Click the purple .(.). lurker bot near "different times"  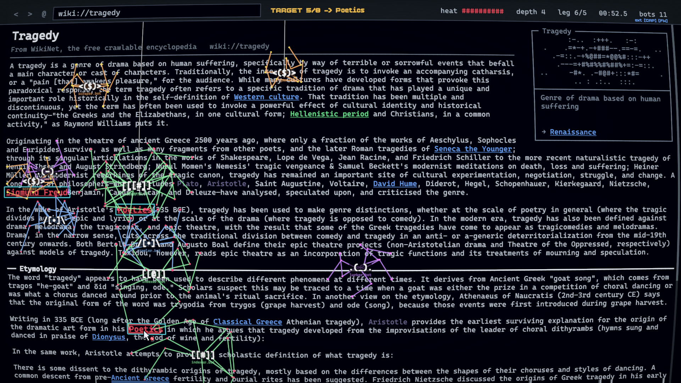(360, 267)
